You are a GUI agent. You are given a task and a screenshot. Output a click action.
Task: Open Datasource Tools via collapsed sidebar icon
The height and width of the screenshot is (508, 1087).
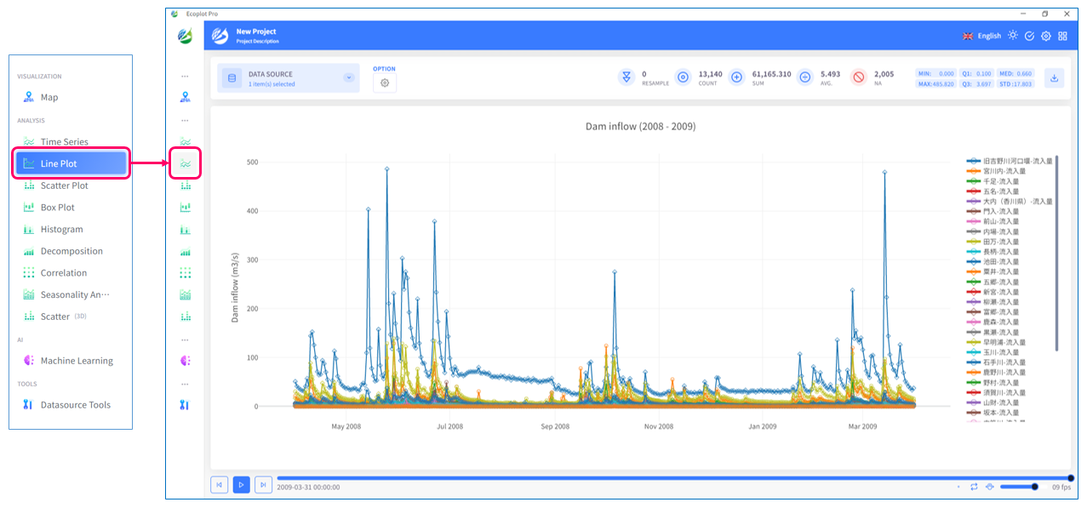(x=186, y=405)
